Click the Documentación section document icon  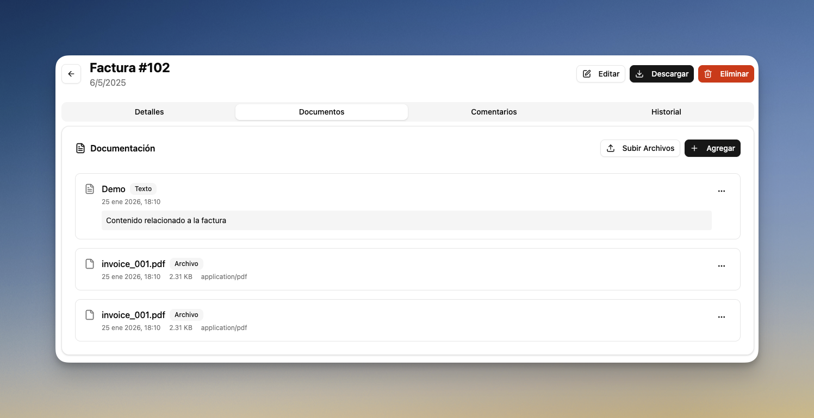coord(80,148)
